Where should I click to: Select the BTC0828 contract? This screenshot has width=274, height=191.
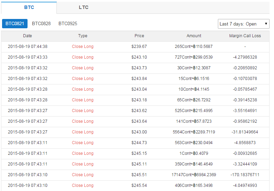pos(41,24)
